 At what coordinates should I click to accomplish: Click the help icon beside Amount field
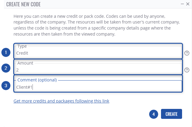click(x=187, y=70)
